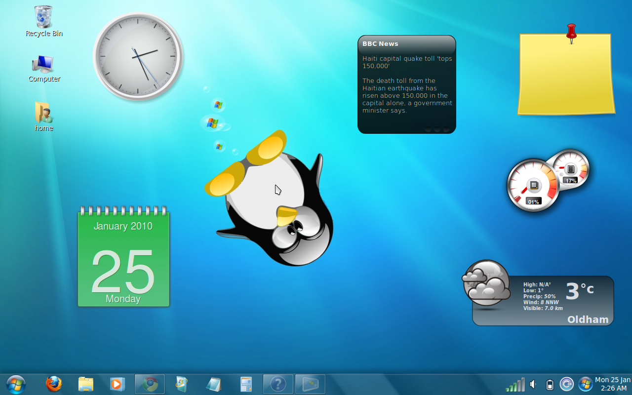Select the desktop preview taskbar button

pyautogui.click(x=311, y=384)
